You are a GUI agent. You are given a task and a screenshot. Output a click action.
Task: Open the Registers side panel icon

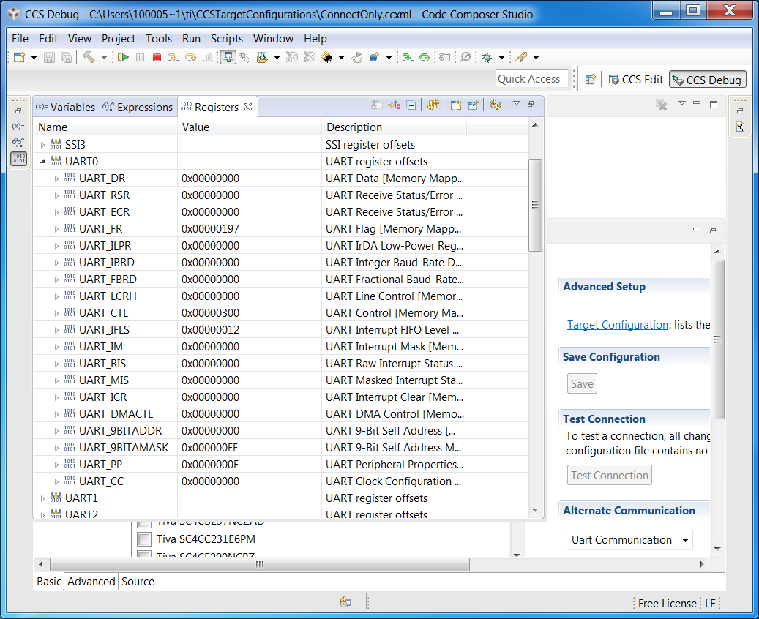[18, 159]
